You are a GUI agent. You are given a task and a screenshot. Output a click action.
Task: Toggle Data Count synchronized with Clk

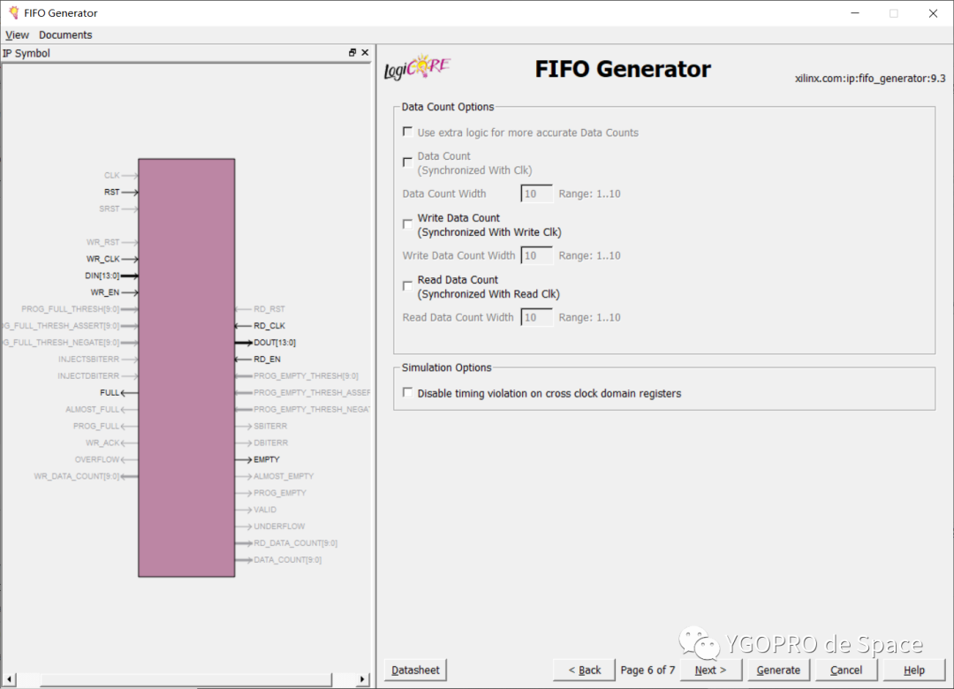(407, 163)
